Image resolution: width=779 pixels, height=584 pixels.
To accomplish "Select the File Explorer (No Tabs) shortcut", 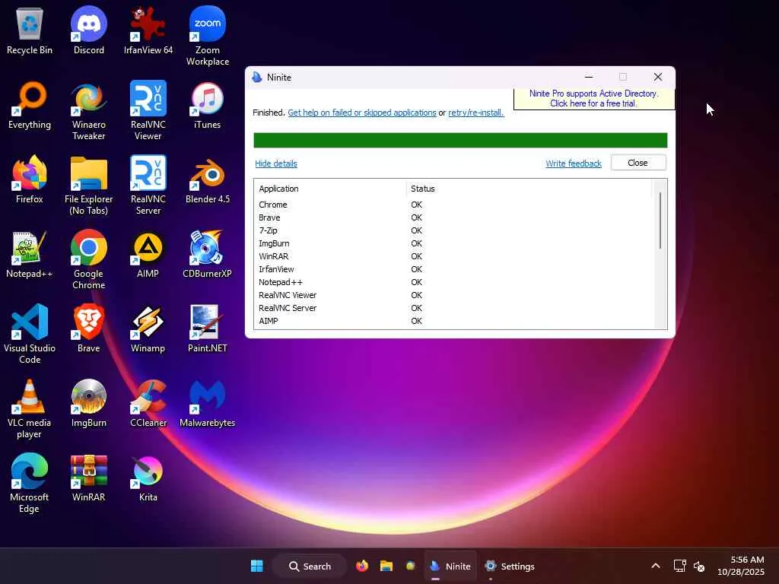I will pos(88,186).
